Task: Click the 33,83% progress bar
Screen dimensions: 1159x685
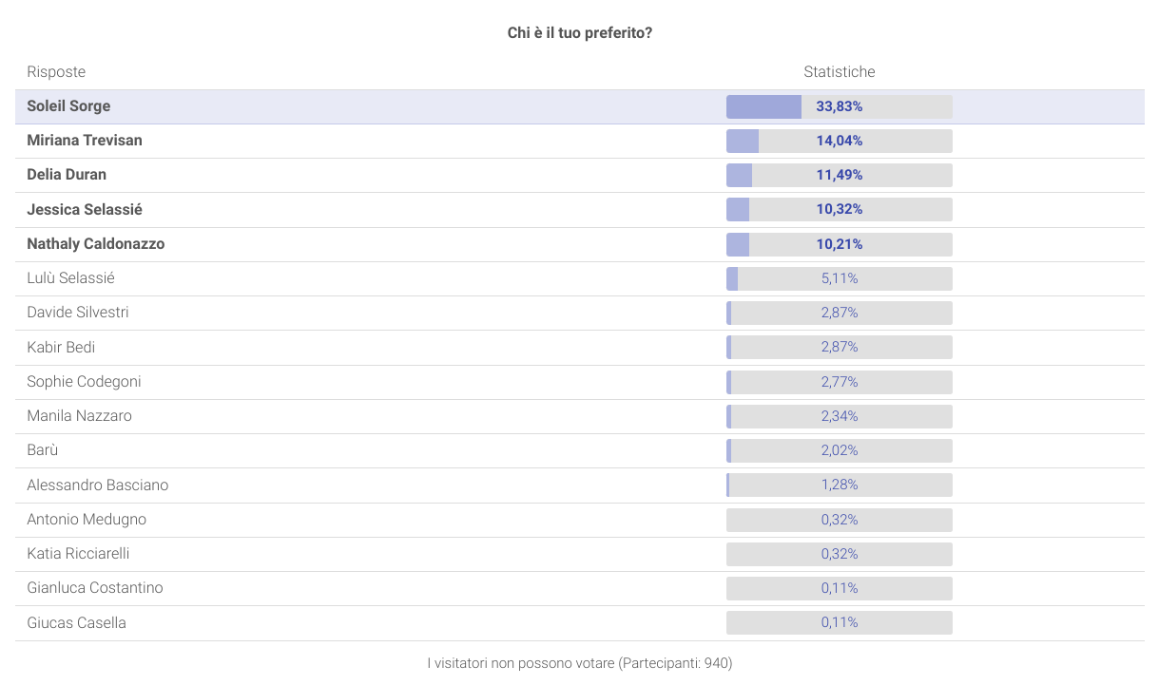Action: pos(839,106)
